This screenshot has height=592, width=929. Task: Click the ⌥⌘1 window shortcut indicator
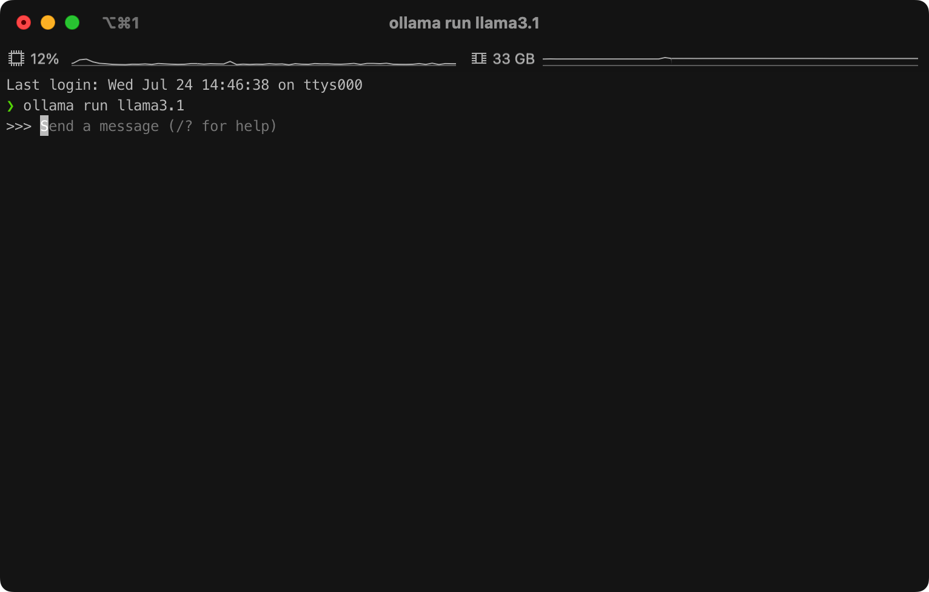(121, 23)
